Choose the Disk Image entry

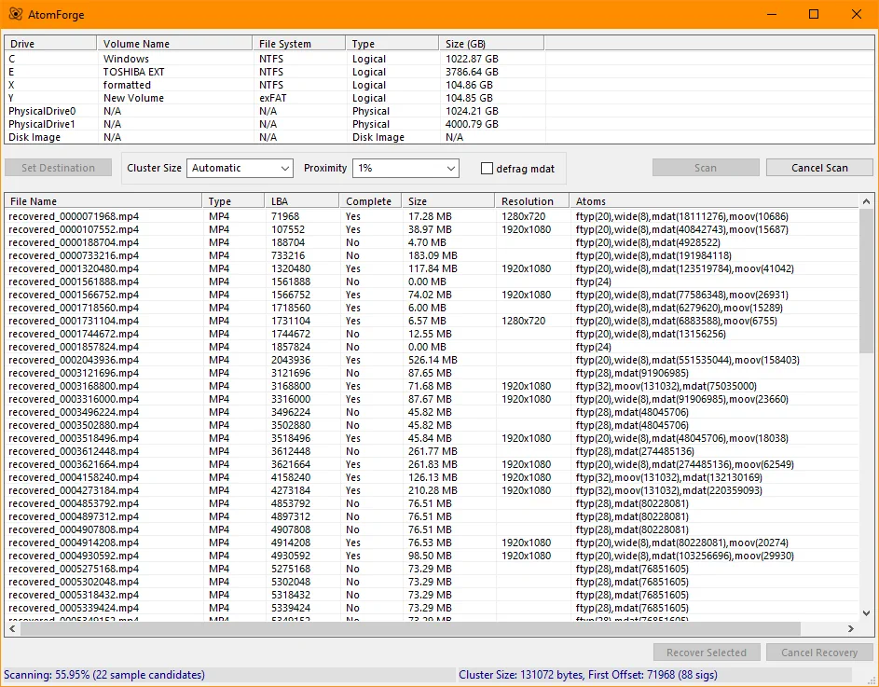coord(34,137)
